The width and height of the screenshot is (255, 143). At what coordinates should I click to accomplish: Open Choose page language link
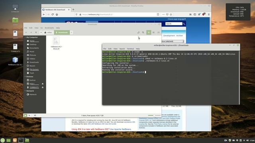177,19
